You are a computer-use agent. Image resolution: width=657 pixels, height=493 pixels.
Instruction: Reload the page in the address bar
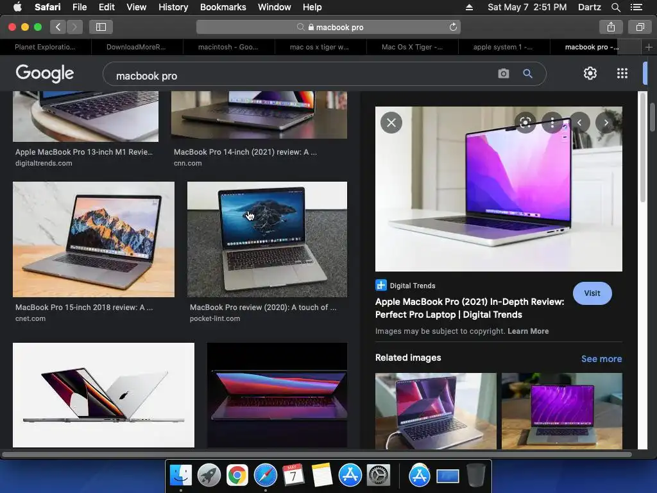[x=453, y=27]
